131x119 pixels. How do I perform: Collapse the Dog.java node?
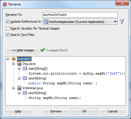14,64
